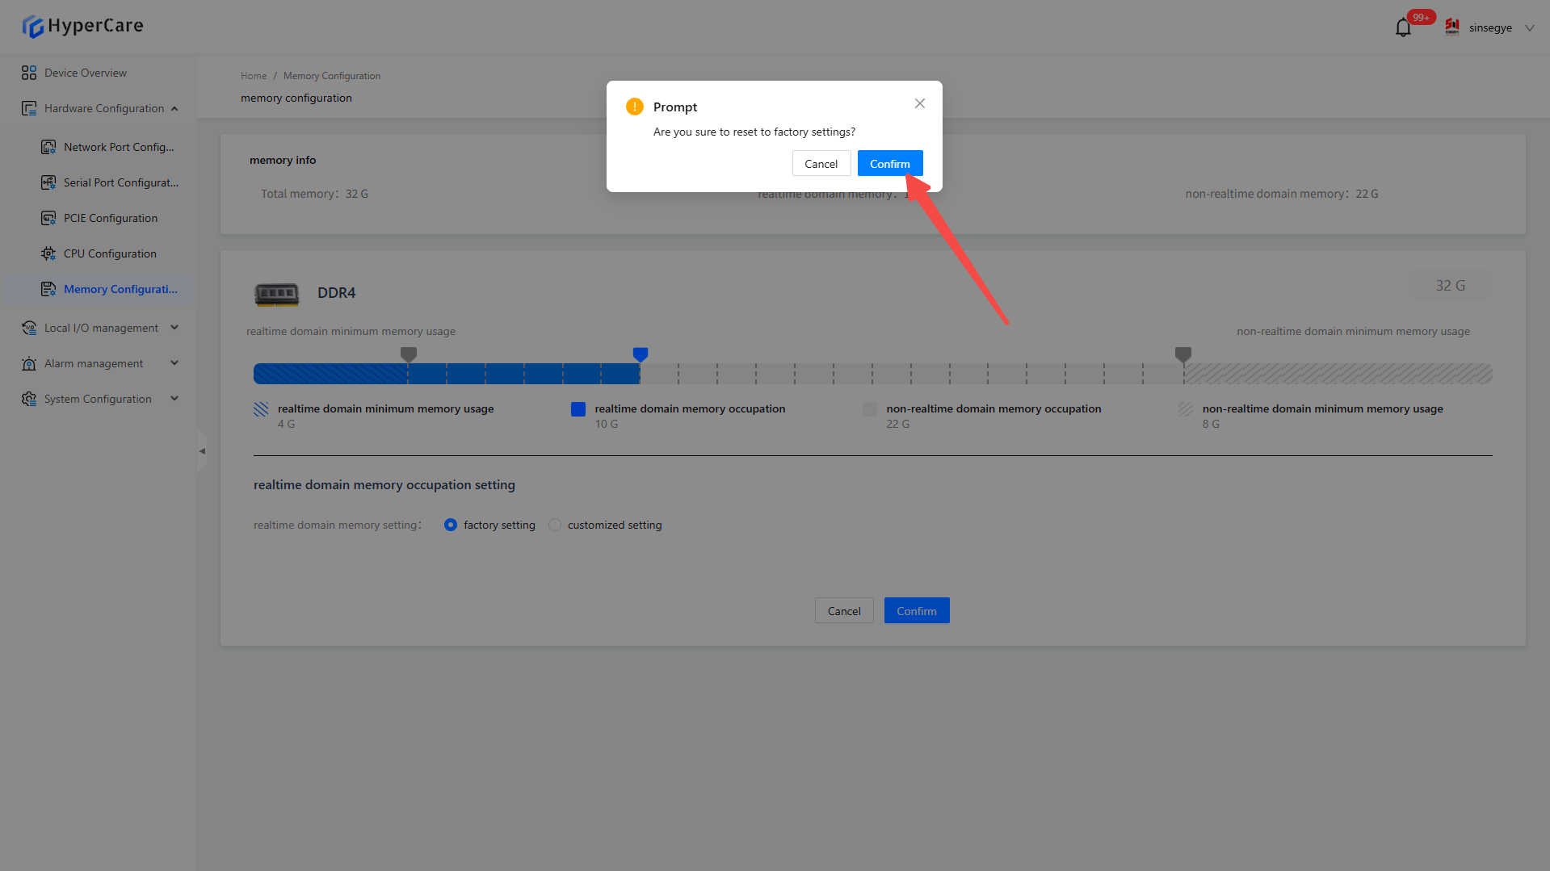Click the Memory Configuration icon

point(48,289)
